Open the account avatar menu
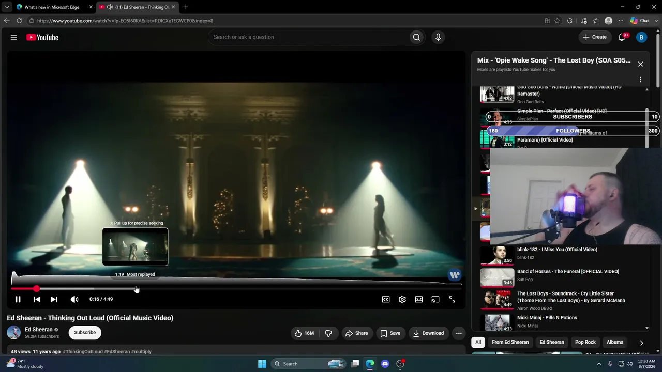 [641, 37]
